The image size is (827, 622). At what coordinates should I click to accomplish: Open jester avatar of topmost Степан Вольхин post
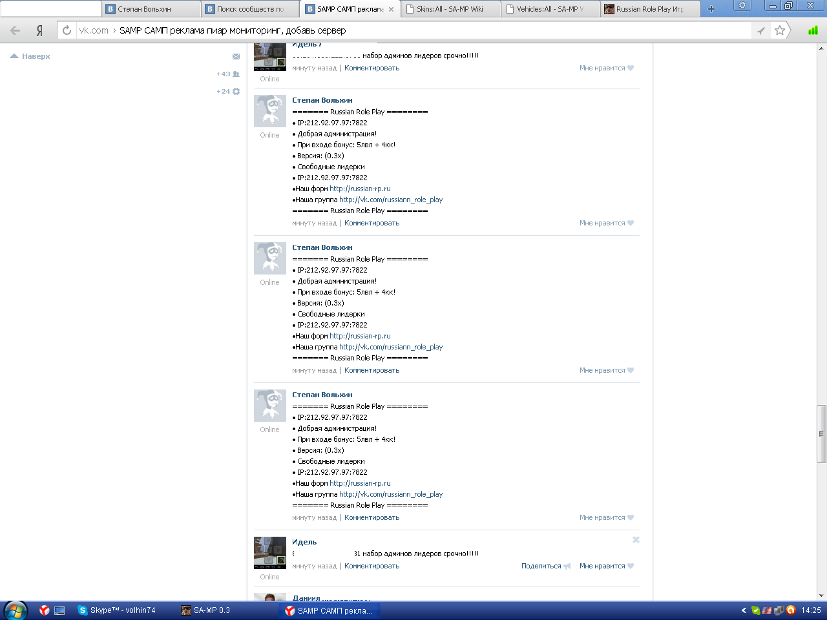tap(270, 111)
